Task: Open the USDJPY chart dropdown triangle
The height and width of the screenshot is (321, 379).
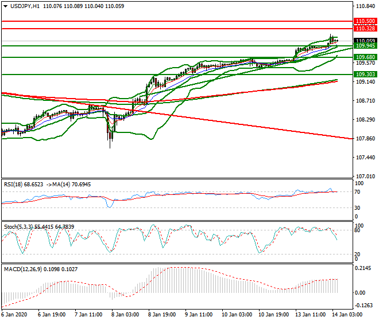Action: tap(6, 6)
